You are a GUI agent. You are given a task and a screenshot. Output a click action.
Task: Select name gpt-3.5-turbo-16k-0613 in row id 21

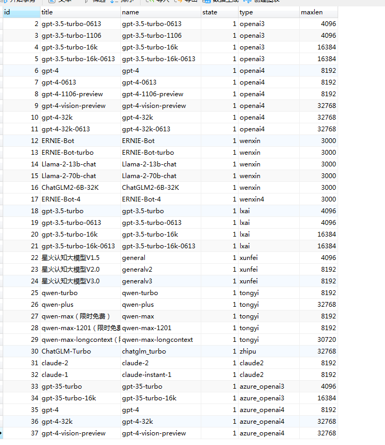[x=161, y=246]
